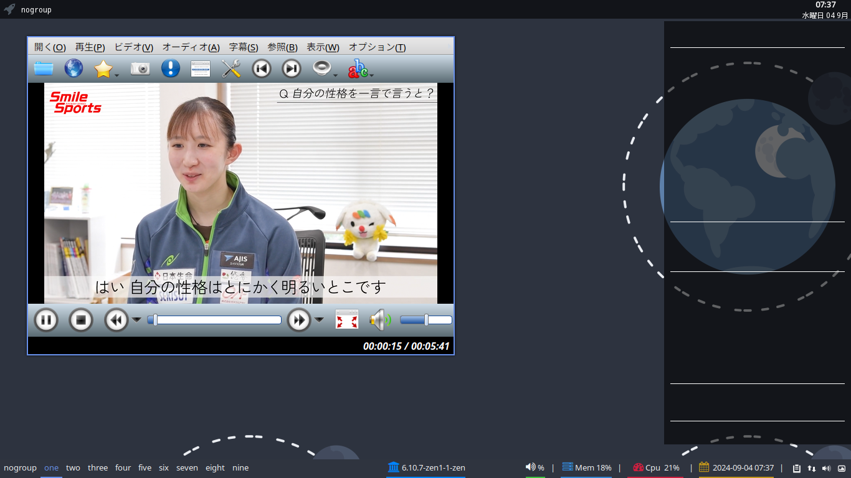Click the Favorites star icon
851x478 pixels.
[x=103, y=68]
